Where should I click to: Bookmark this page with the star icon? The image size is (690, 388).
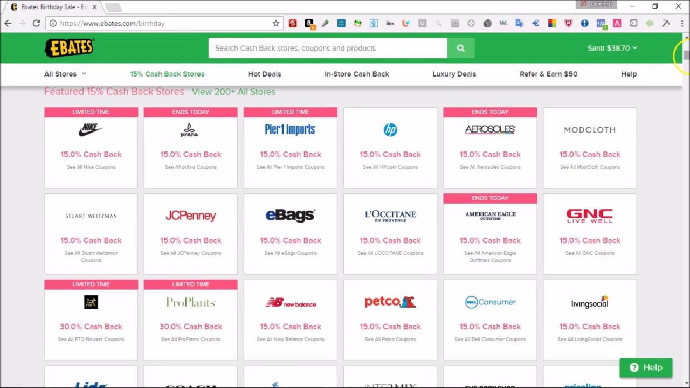276,23
